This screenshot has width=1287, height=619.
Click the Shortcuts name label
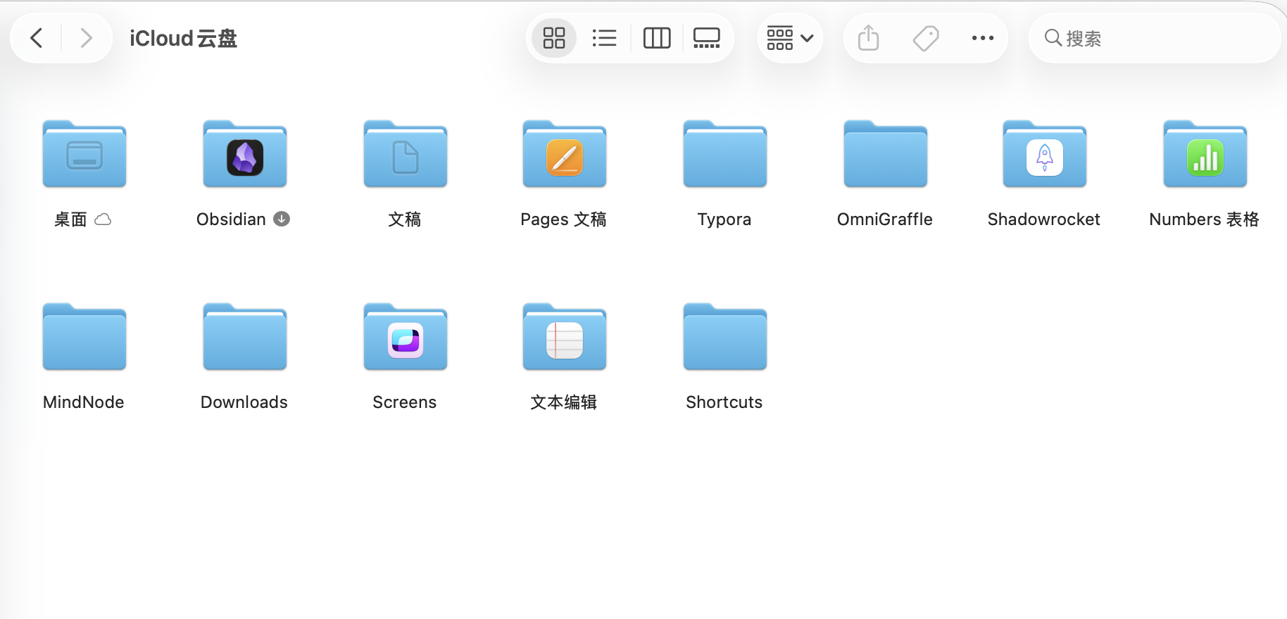724,402
